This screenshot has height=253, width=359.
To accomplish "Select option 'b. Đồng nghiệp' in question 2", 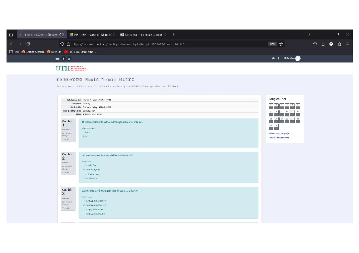I will [83, 169].
